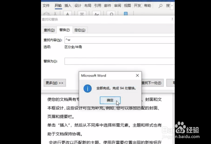
Task: Click the Paste clipboard icon in the toolbar
Action: 47,14
